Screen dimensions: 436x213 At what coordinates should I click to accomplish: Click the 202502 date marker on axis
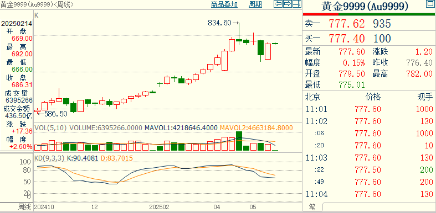[x=160, y=207]
